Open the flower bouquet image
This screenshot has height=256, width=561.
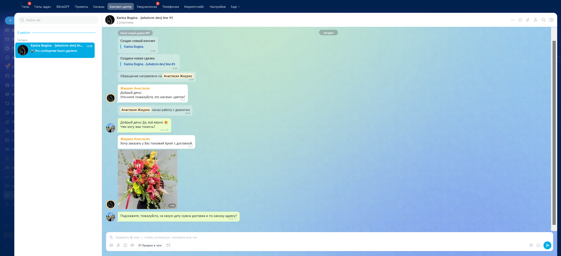click(148, 179)
